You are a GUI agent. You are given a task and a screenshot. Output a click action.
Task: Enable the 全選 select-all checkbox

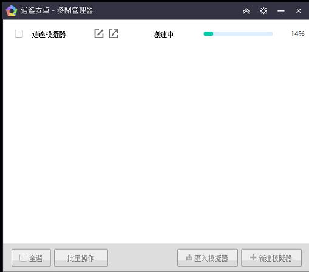pos(23,257)
